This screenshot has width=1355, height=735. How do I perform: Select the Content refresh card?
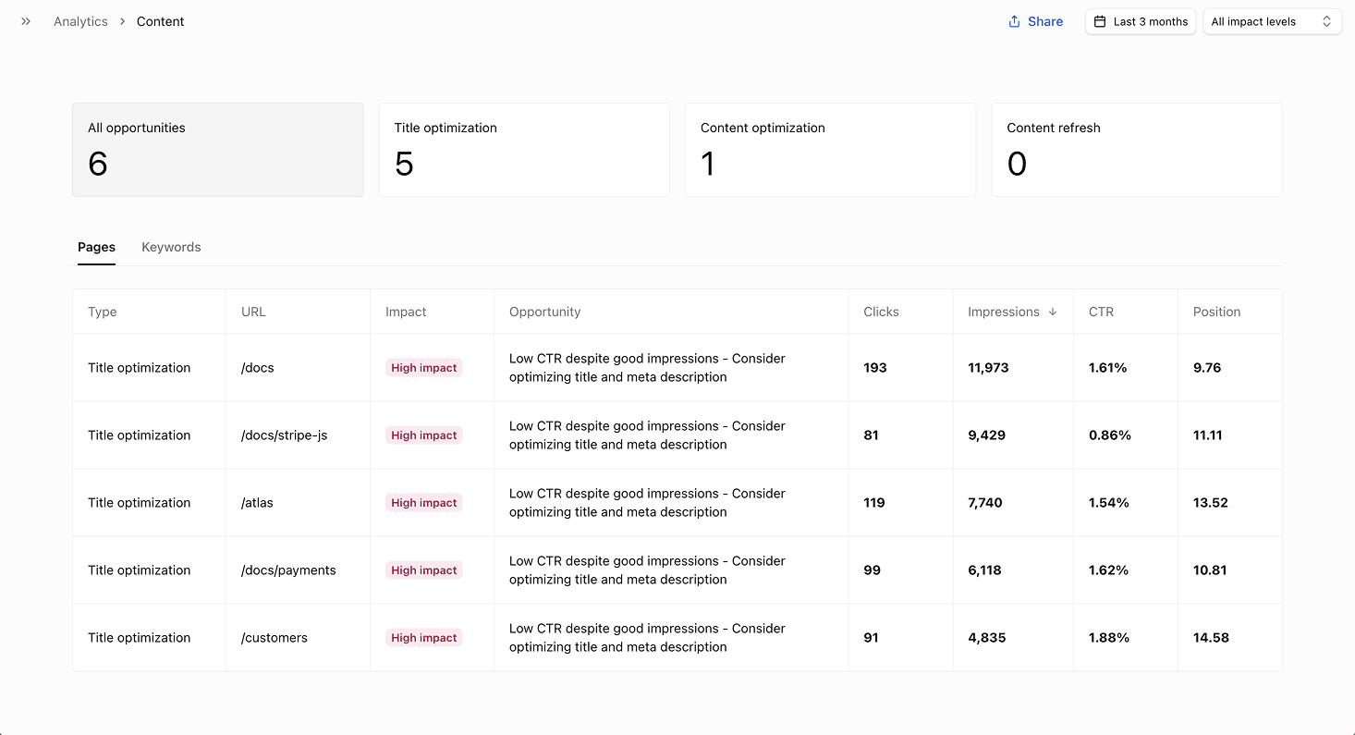coord(1136,149)
